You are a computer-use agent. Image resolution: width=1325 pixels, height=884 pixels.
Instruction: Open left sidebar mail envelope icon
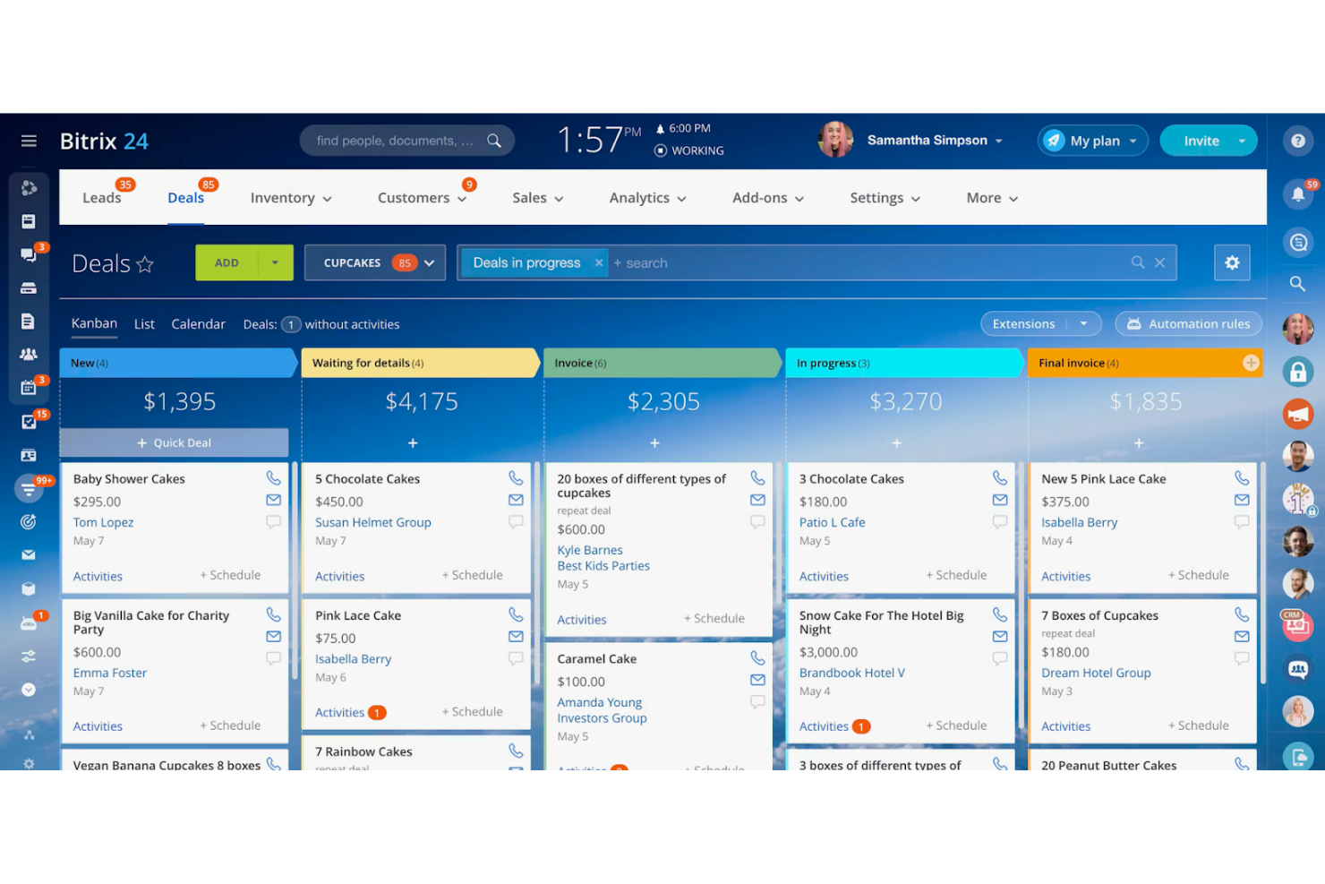click(29, 555)
